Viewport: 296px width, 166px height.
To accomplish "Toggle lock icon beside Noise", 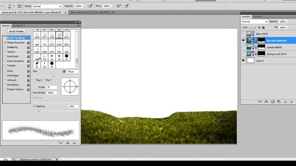I will pos(28,71).
